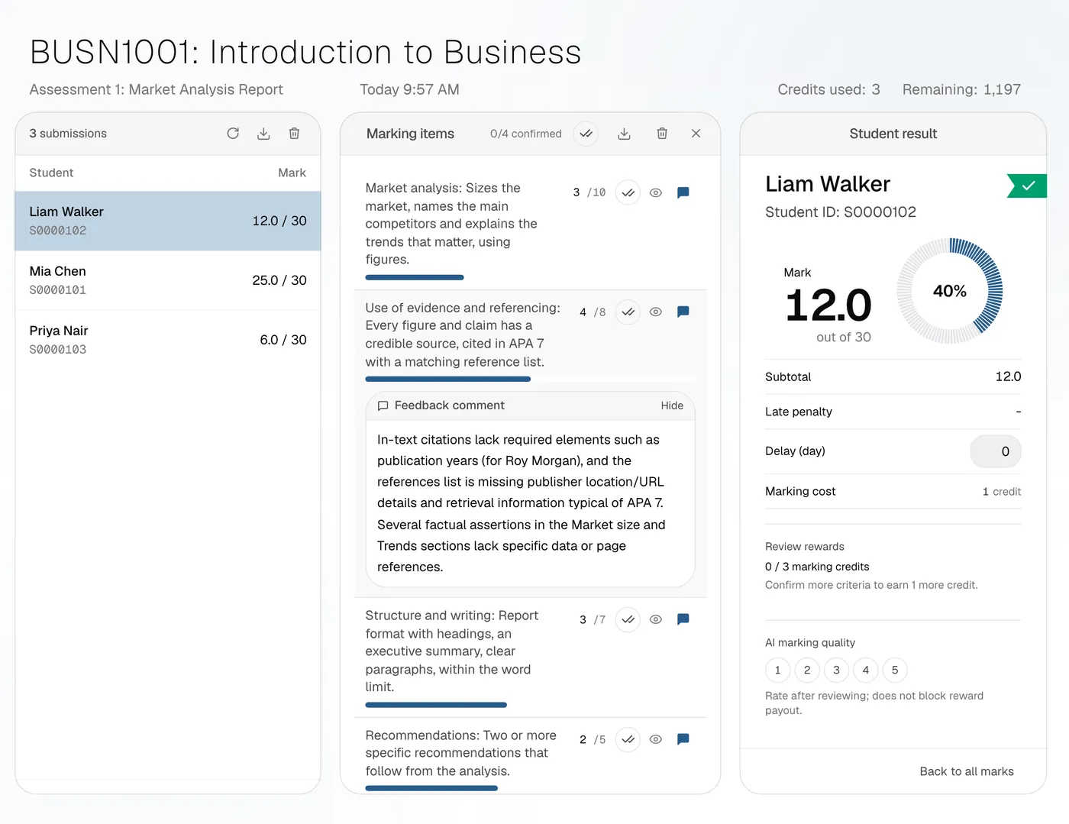Toggle the eye icon for Structure and writing
The image size is (1069, 824).
click(655, 619)
